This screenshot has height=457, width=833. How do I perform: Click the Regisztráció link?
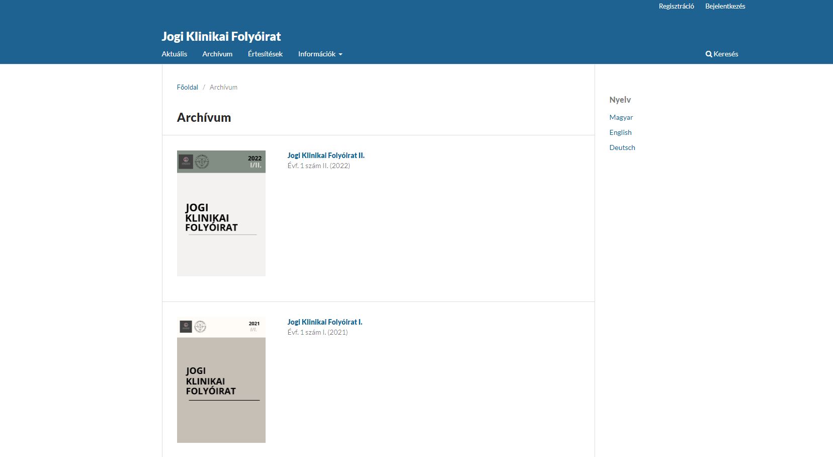pos(676,7)
